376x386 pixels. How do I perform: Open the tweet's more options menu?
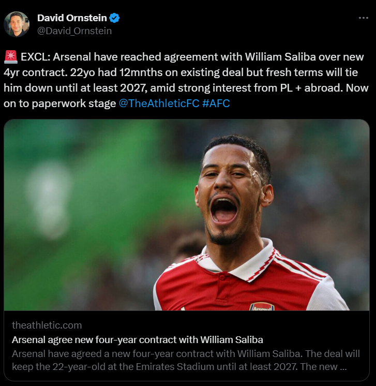(x=364, y=18)
